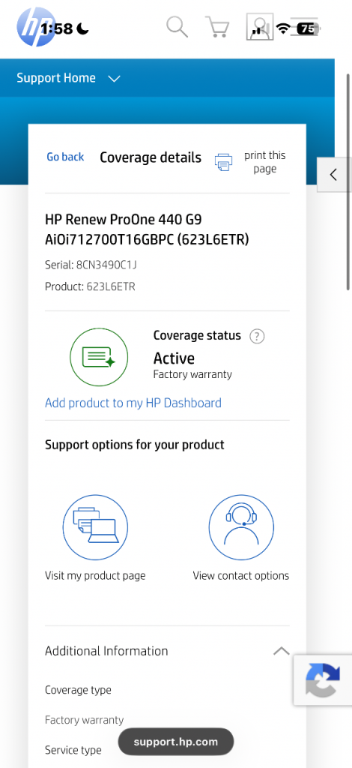Viewport: 352px width, 768px height.
Task: Click the green warranty certificate icon
Action: [99, 357]
